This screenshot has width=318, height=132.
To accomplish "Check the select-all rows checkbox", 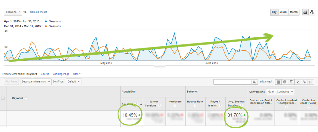I will pos(3,98).
